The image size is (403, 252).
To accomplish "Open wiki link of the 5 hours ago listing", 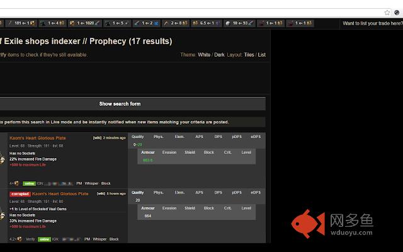I will (x=101, y=193).
